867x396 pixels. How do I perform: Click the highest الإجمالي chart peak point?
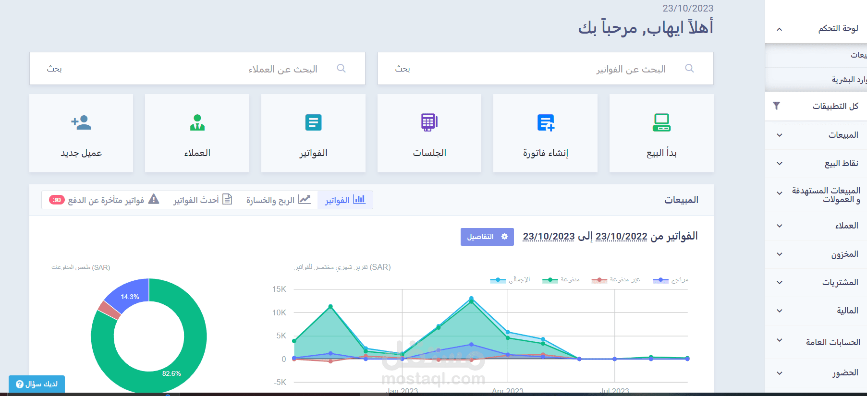click(x=471, y=298)
